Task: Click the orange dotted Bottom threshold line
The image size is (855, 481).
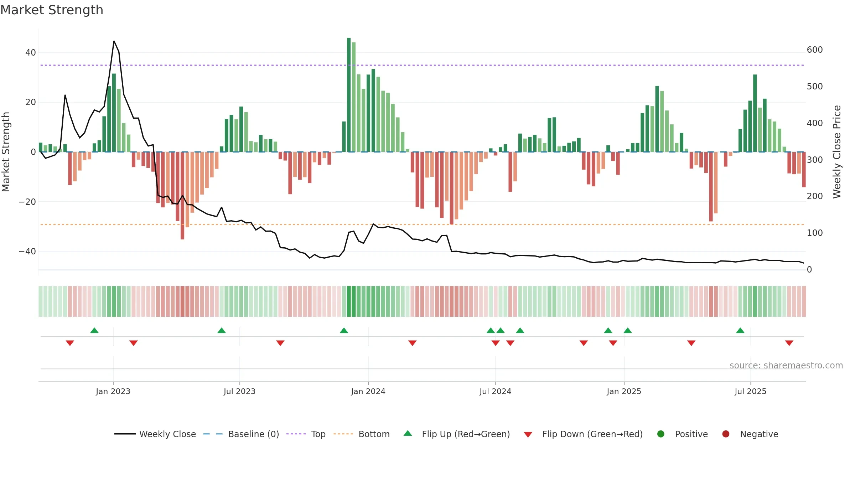Action: point(422,224)
